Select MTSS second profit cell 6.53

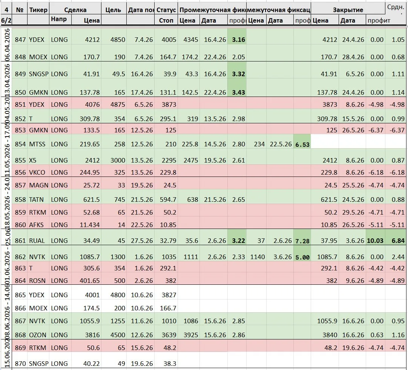[x=302, y=144]
